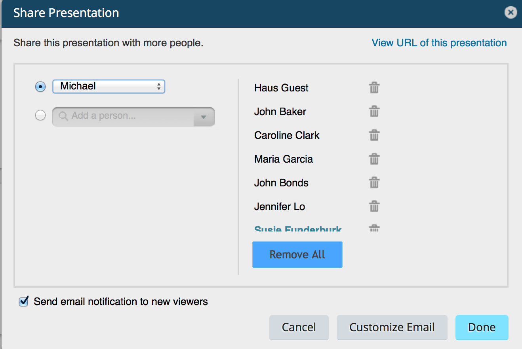Open View URL of this presentation
This screenshot has width=522, height=349.
tap(439, 43)
